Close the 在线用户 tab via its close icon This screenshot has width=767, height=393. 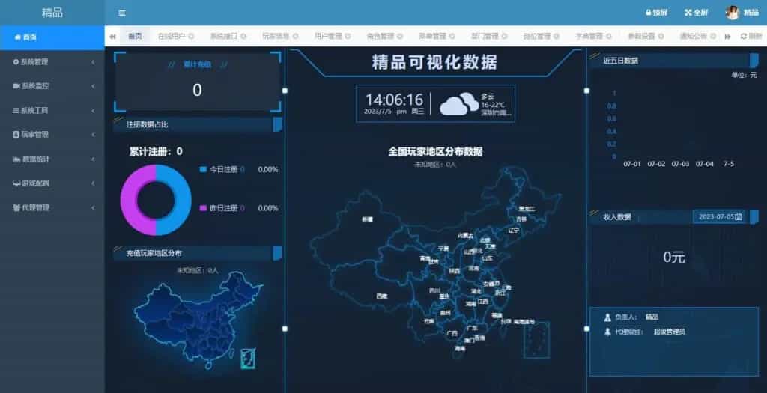click(191, 36)
